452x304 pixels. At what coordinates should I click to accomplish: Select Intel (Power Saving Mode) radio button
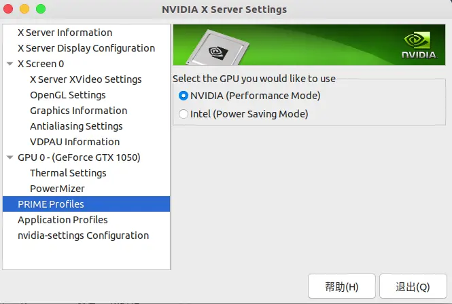[x=184, y=114]
